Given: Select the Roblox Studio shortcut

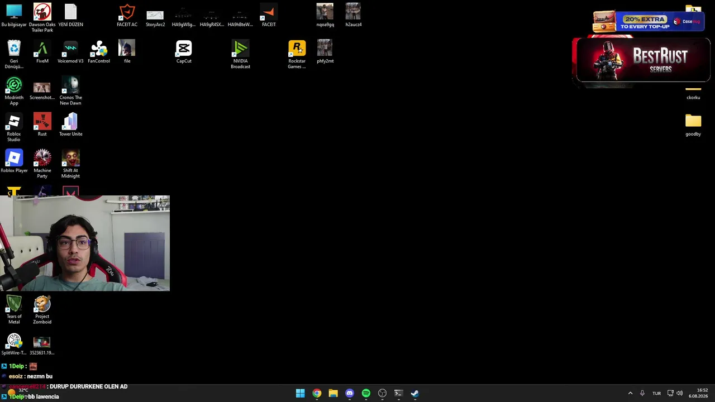Looking at the screenshot, I should coord(14,127).
